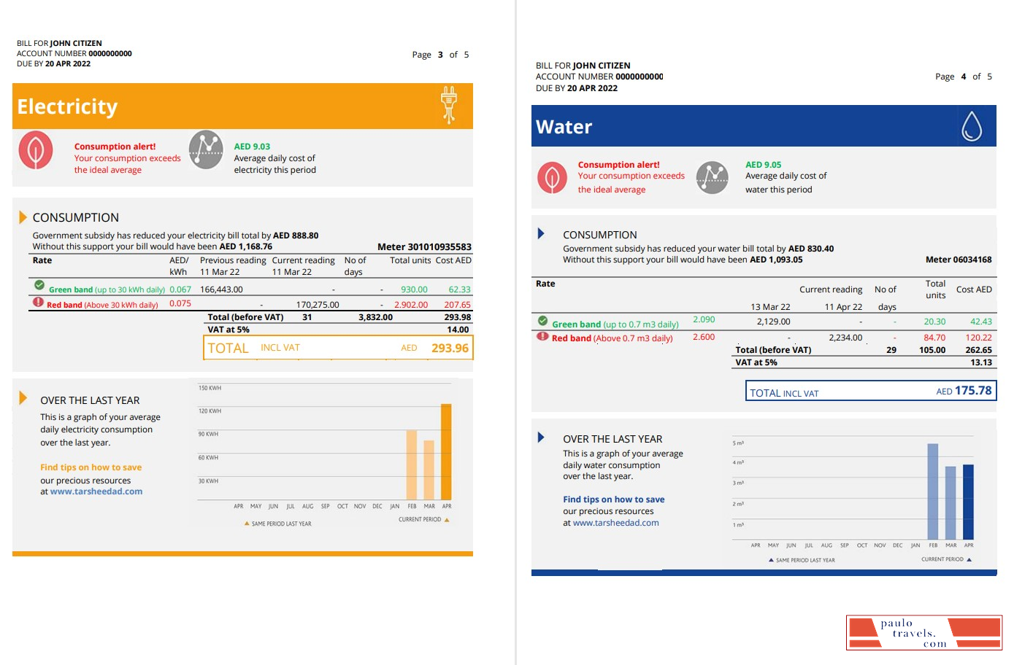Viewport: 1033px width, 665px height.
Task: Collapse the Water CONSUMPTION section arrow
Action: tap(541, 233)
